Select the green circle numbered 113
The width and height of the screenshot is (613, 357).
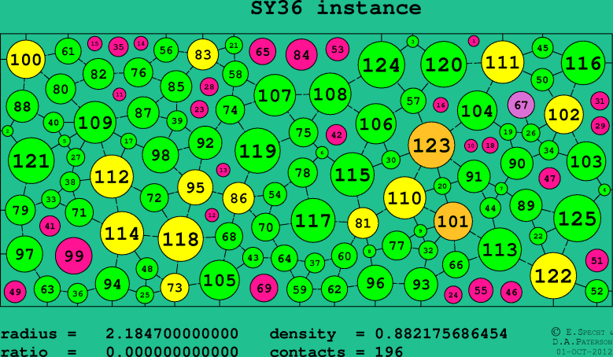coord(500,249)
